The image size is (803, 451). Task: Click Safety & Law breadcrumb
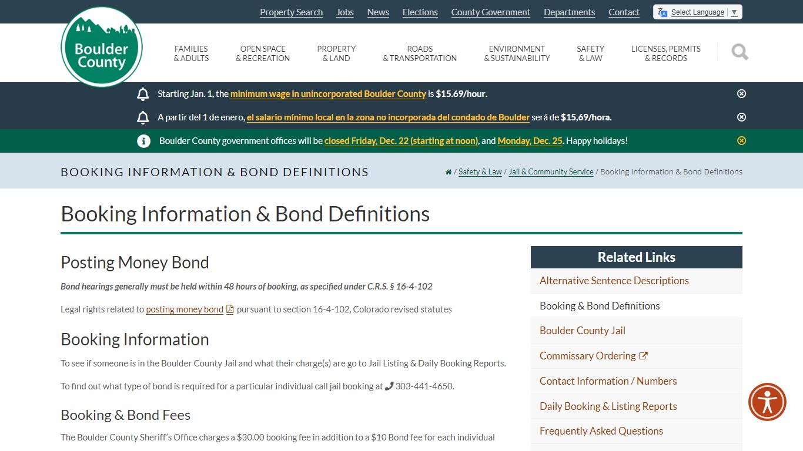480,172
